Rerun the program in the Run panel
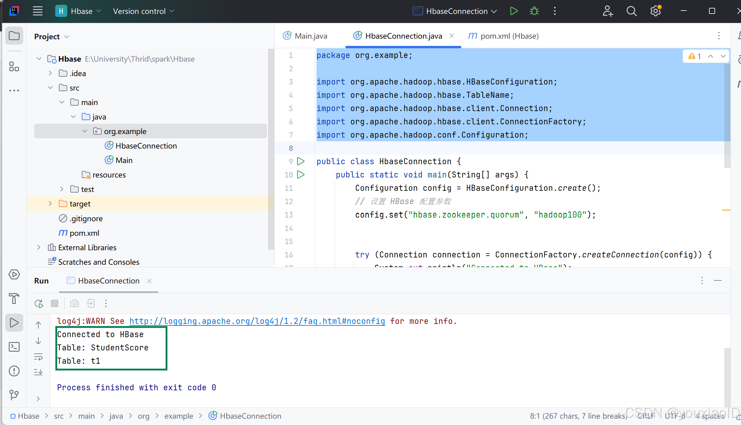Image resolution: width=741 pixels, height=425 pixels. 38,303
